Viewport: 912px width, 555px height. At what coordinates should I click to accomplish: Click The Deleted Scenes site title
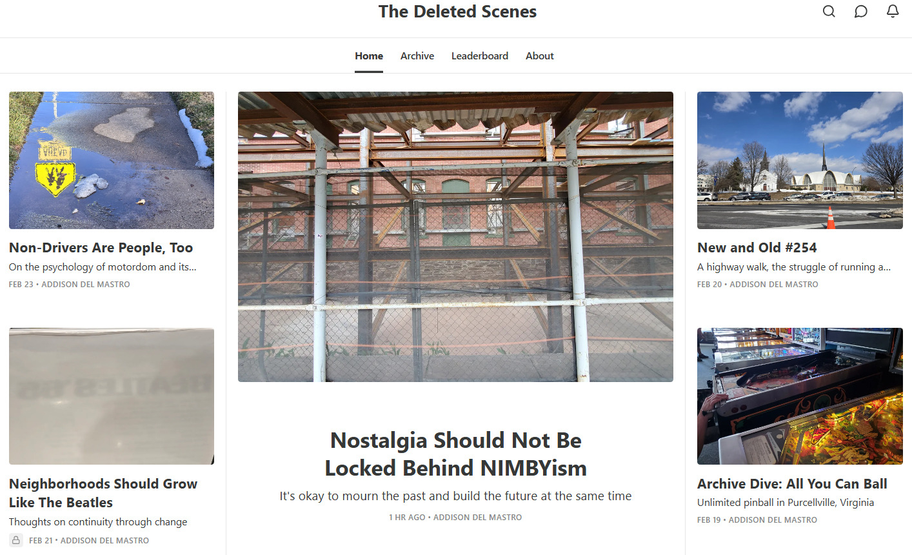457,12
